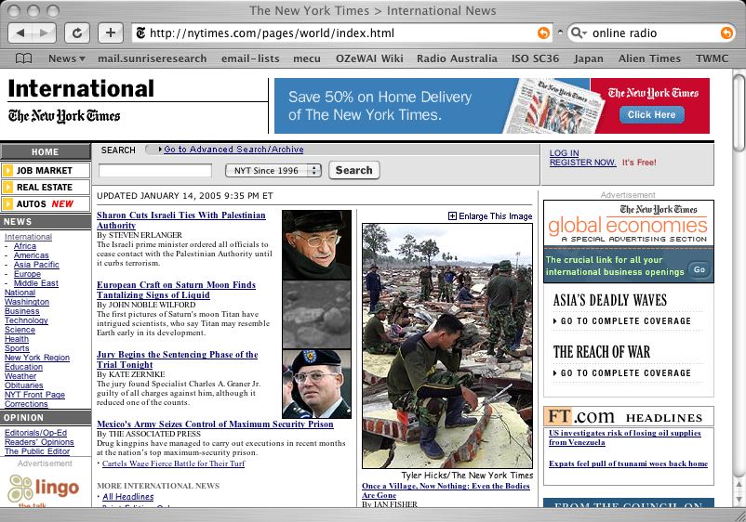746x522 pixels.
Task: Click the vertical scrollbar thumb
Action: tap(739, 112)
